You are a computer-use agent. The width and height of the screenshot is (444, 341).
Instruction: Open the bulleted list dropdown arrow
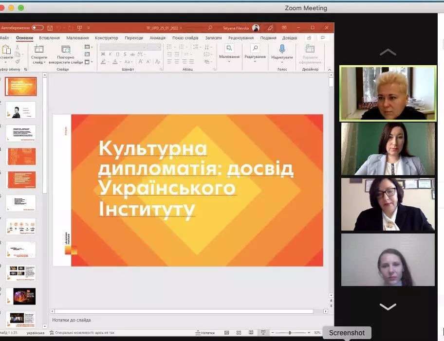(x=175, y=46)
